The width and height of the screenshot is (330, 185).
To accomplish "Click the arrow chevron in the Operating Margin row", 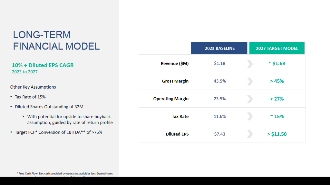I will point(250,99).
